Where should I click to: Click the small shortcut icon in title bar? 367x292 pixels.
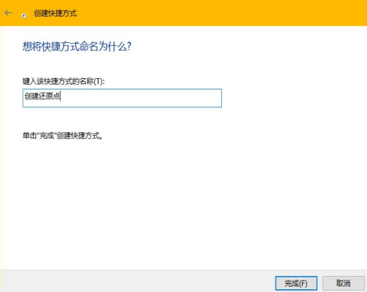pyautogui.click(x=24, y=15)
